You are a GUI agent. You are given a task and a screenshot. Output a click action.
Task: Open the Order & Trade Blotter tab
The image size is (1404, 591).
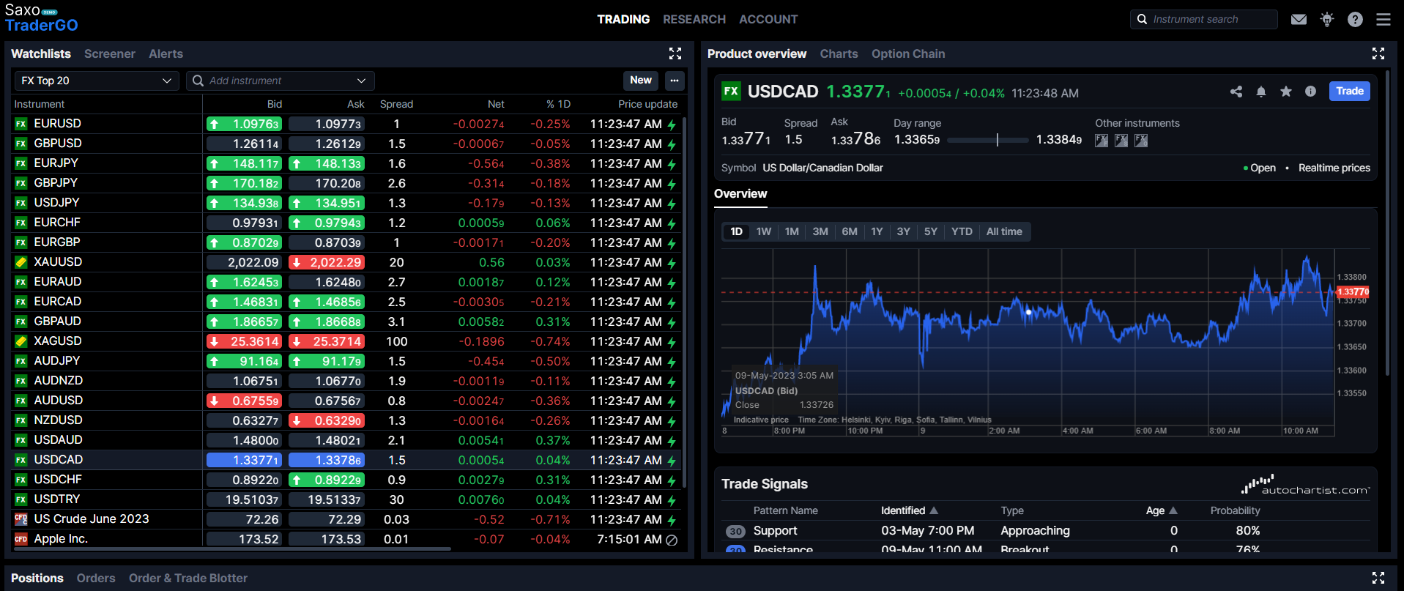click(x=188, y=578)
